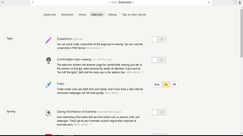Edit the page address via pencil icon
Screen dimensions: 243x136
pos(133,3)
